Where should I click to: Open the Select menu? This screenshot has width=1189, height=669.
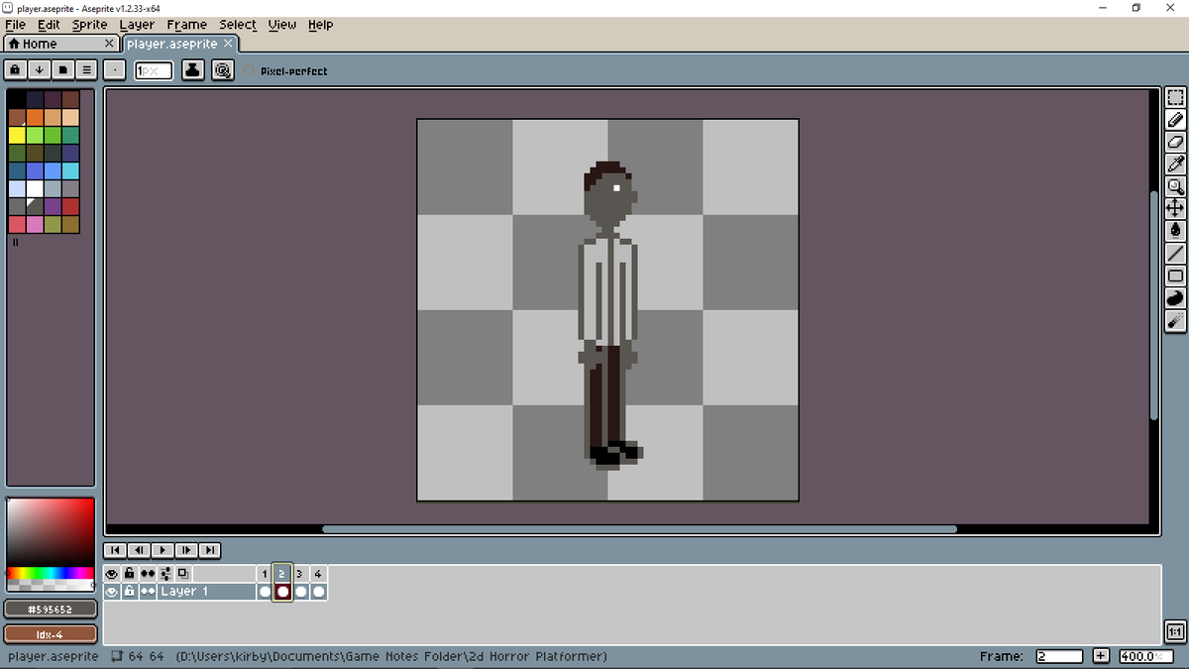pyautogui.click(x=238, y=25)
